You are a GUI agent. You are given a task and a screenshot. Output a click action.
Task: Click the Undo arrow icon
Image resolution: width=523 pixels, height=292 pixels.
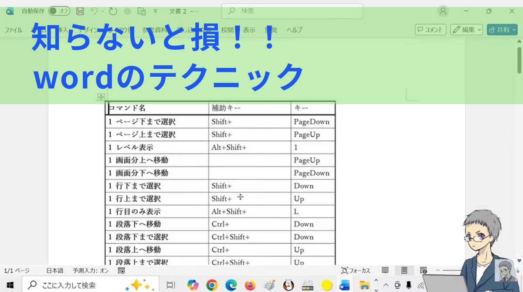(94, 11)
